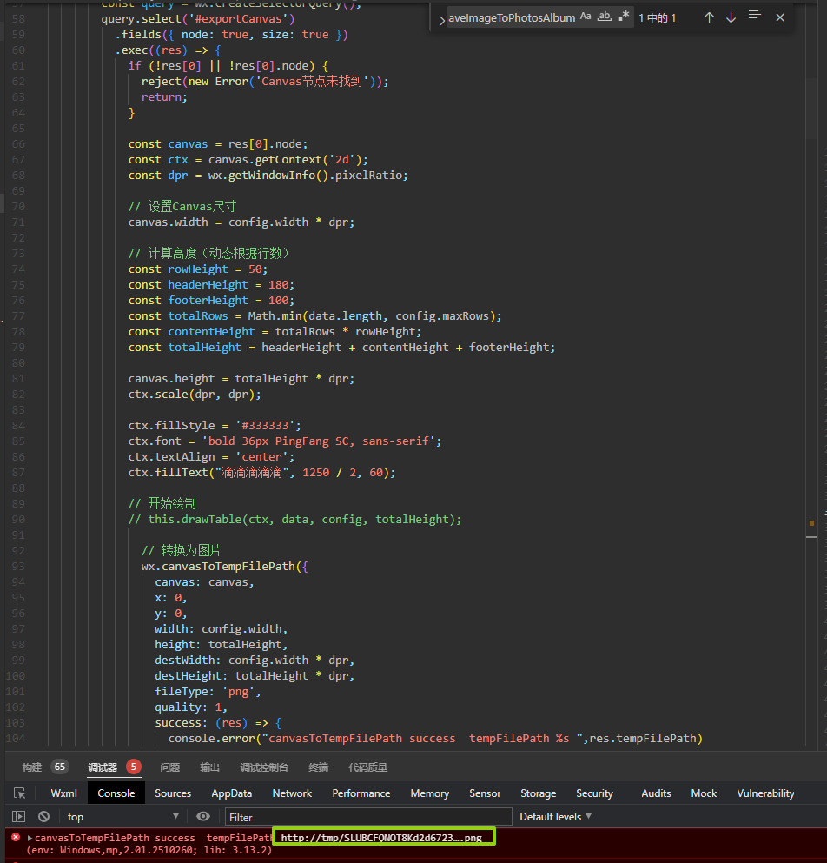This screenshot has height=863, width=827.
Task: Open the Wxml devtools tab
Action: click(x=63, y=793)
